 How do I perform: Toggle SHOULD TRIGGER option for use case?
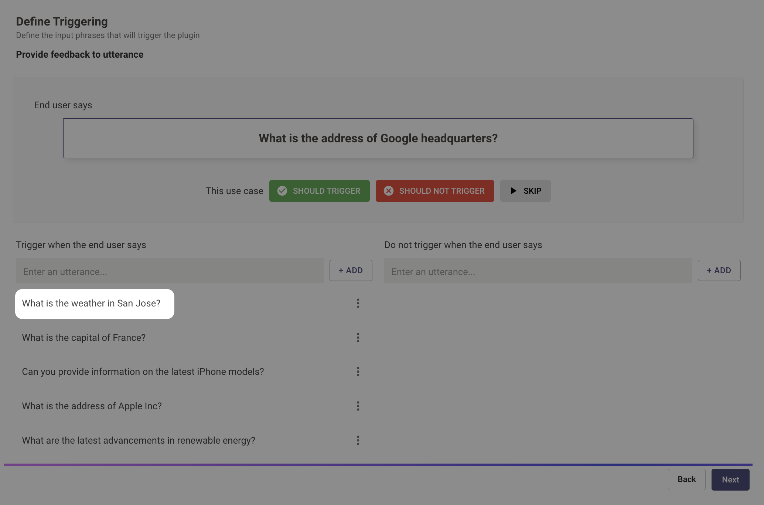tap(319, 190)
